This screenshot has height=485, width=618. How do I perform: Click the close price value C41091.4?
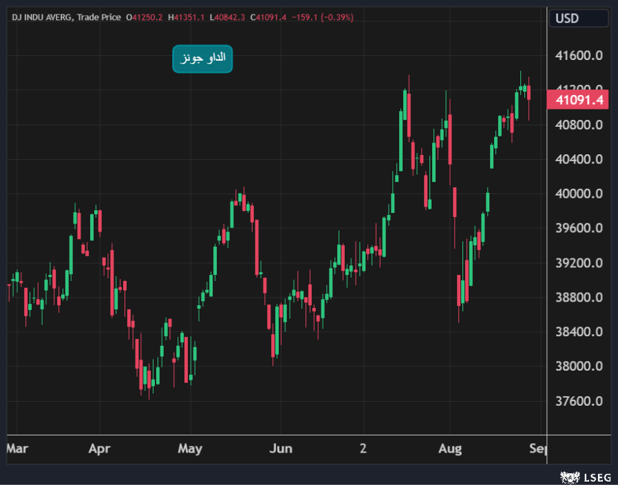269,17
